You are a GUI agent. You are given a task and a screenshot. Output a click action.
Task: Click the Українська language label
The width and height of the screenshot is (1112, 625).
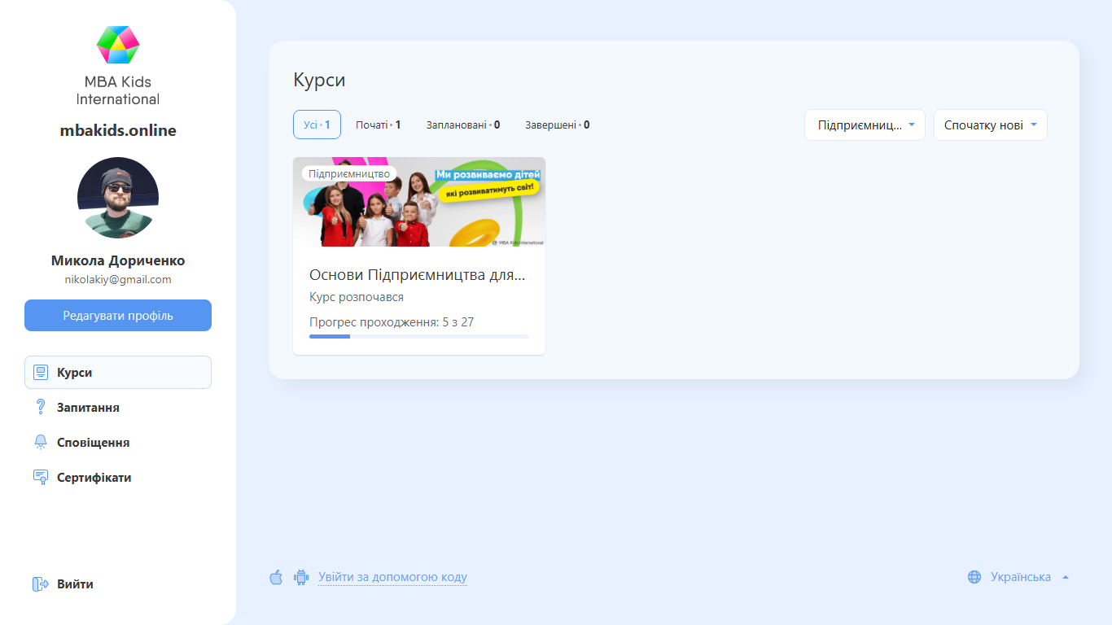(1021, 577)
